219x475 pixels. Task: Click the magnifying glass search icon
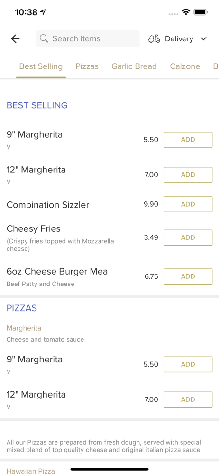[44, 38]
